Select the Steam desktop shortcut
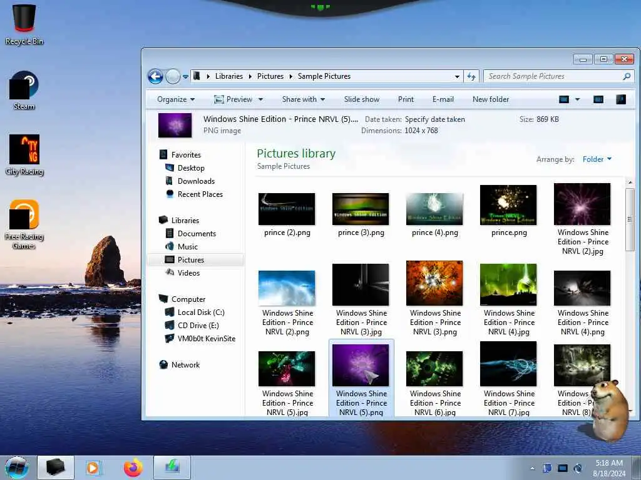This screenshot has height=480, width=641. 24,91
